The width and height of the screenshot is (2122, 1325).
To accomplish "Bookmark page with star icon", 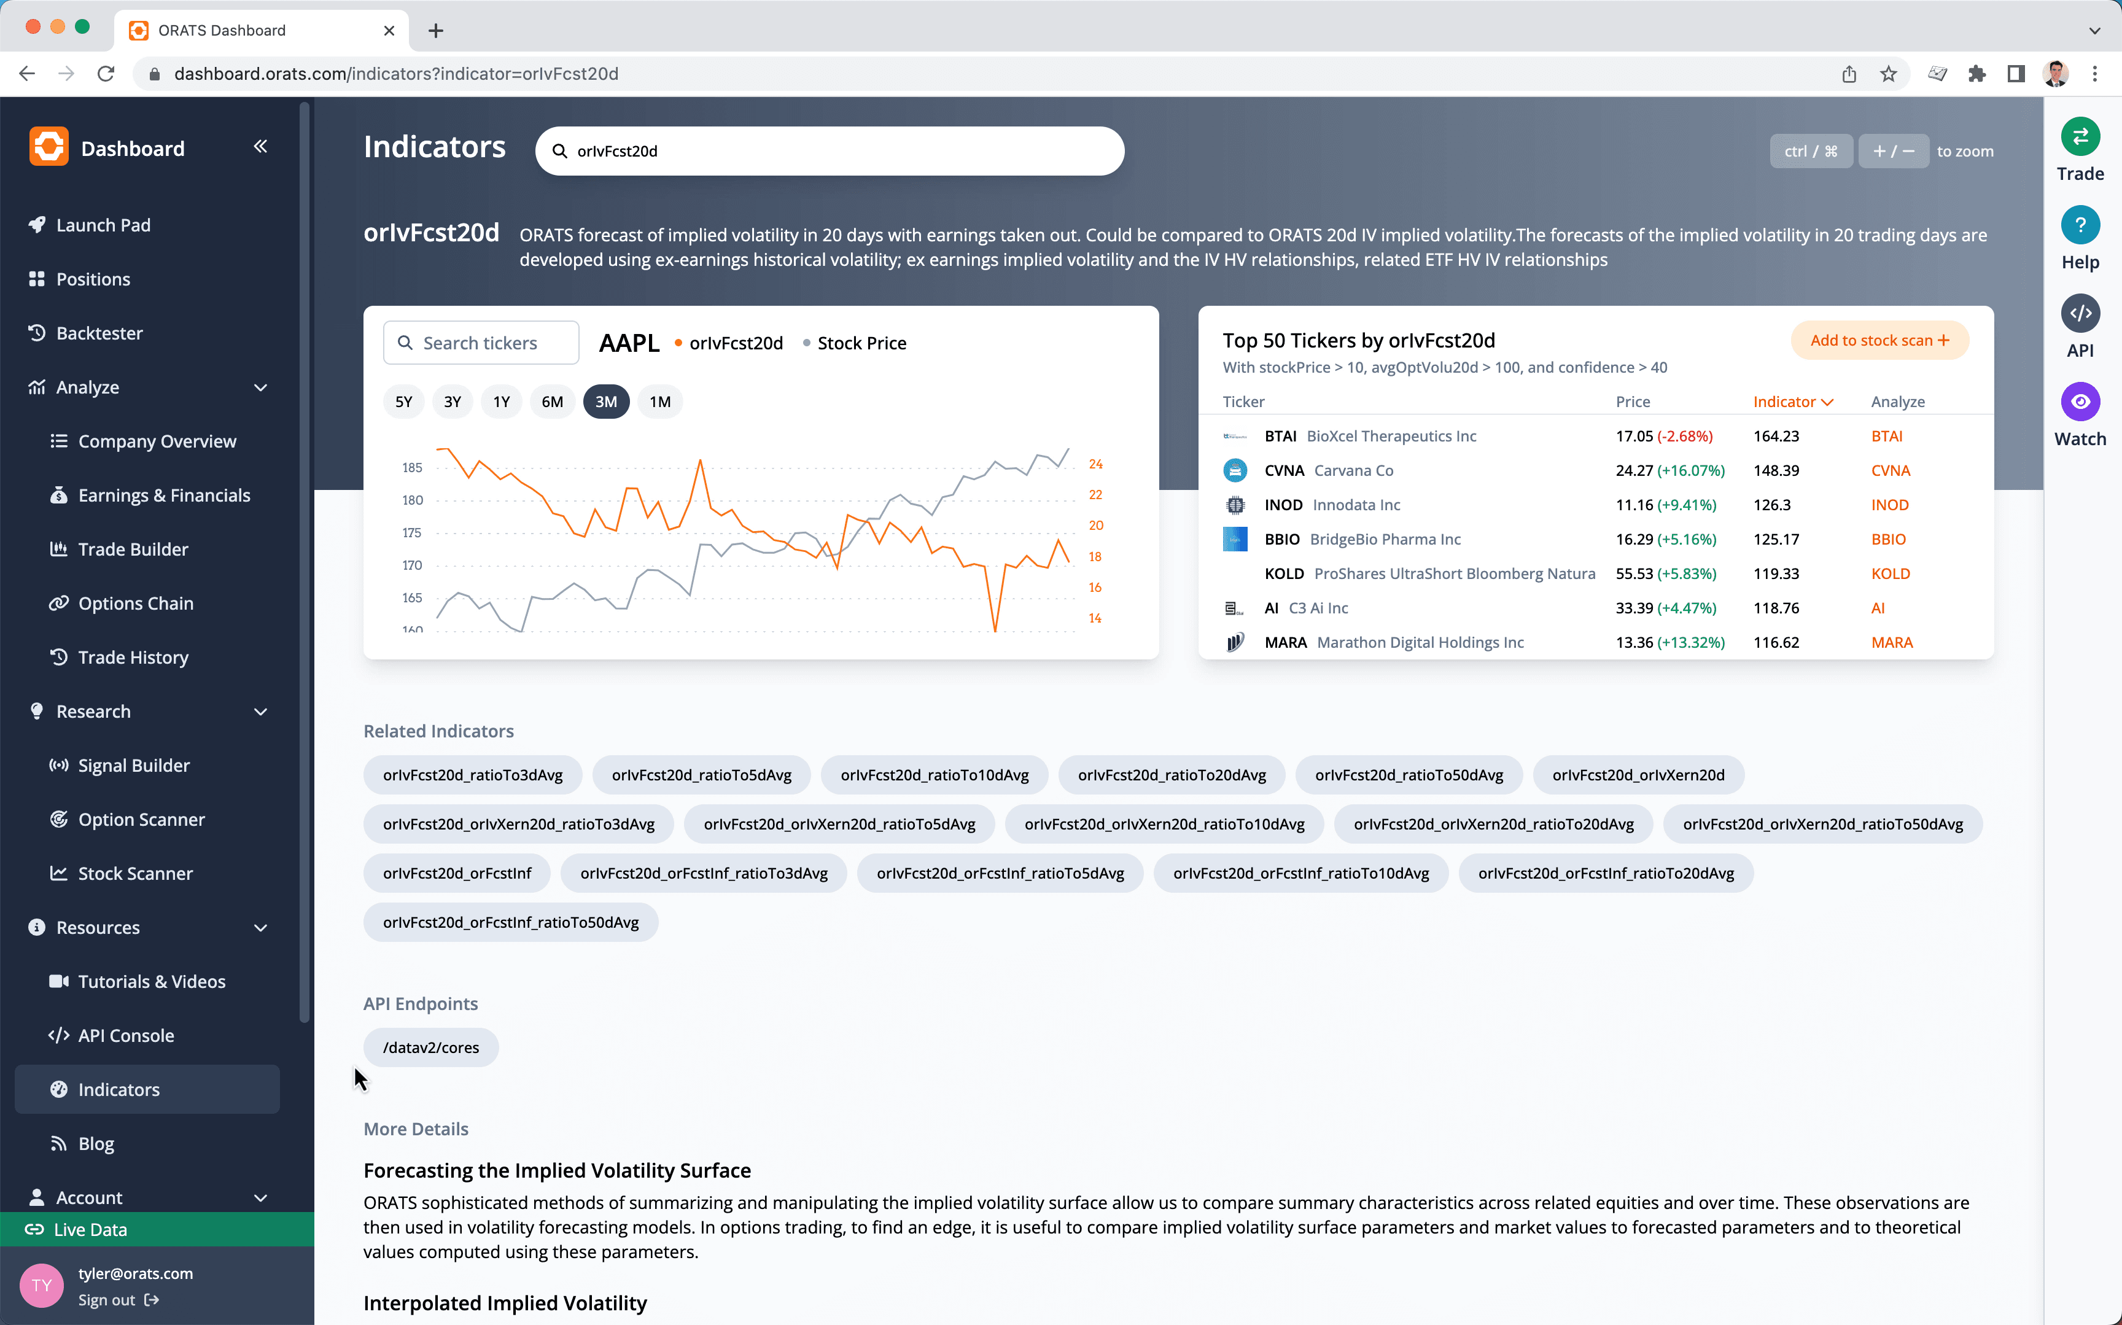I will (x=1888, y=74).
